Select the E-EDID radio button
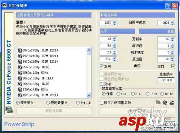Viewport: 180px width, 133px height. (78, 103)
